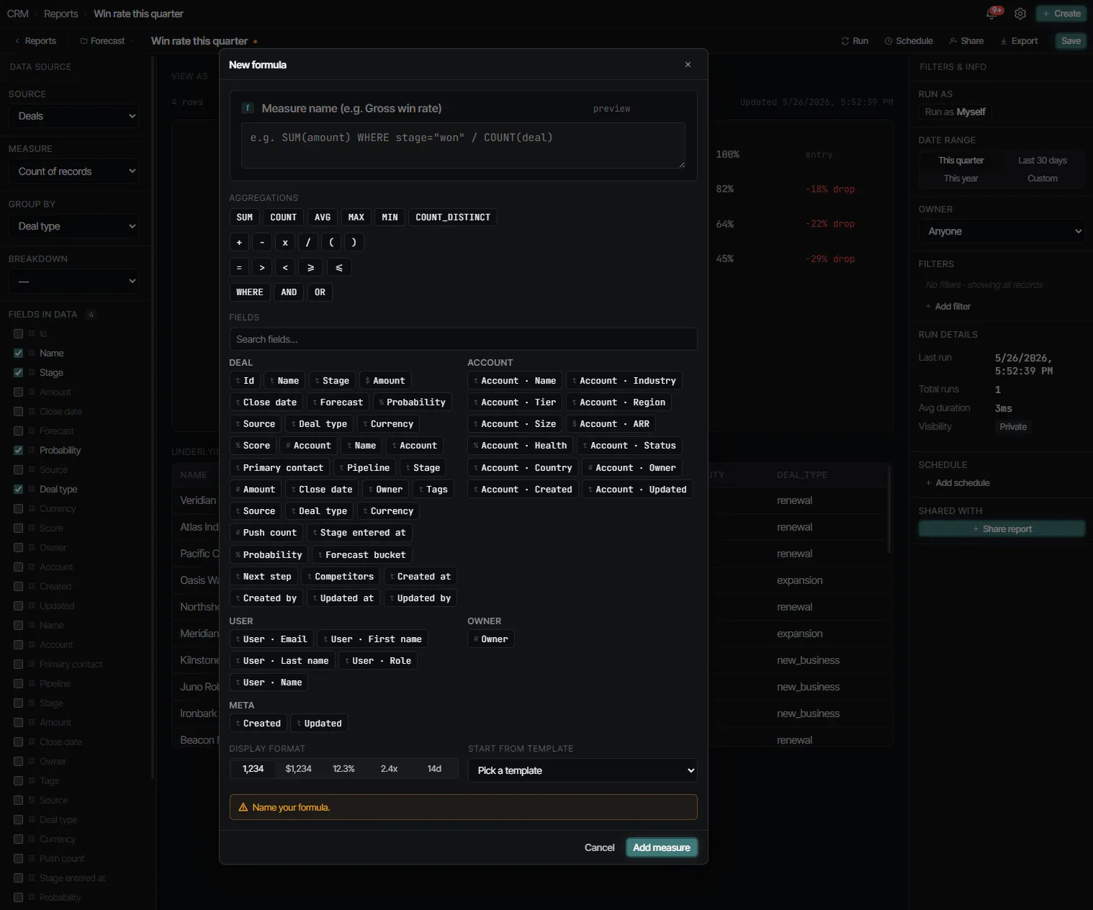1093x910 pixels.
Task: Close the New formula dialog
Action: coord(688,65)
